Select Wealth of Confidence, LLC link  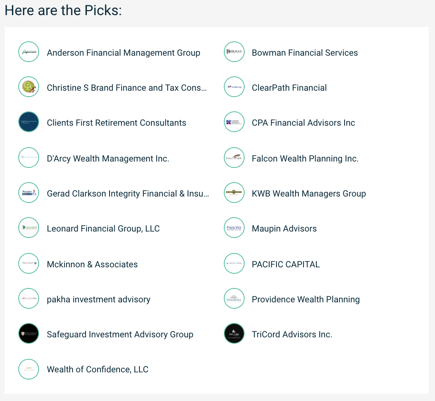[x=98, y=370]
